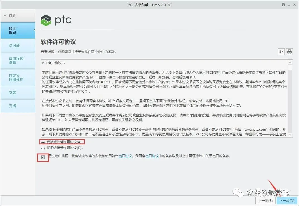Viewport: 299px width, 206px height.
Task: Click the PTC logo
Action: click(56, 20)
